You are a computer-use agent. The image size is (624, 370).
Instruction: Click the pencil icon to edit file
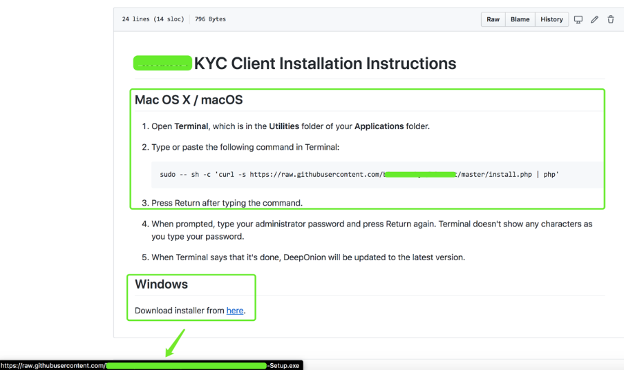tap(594, 19)
